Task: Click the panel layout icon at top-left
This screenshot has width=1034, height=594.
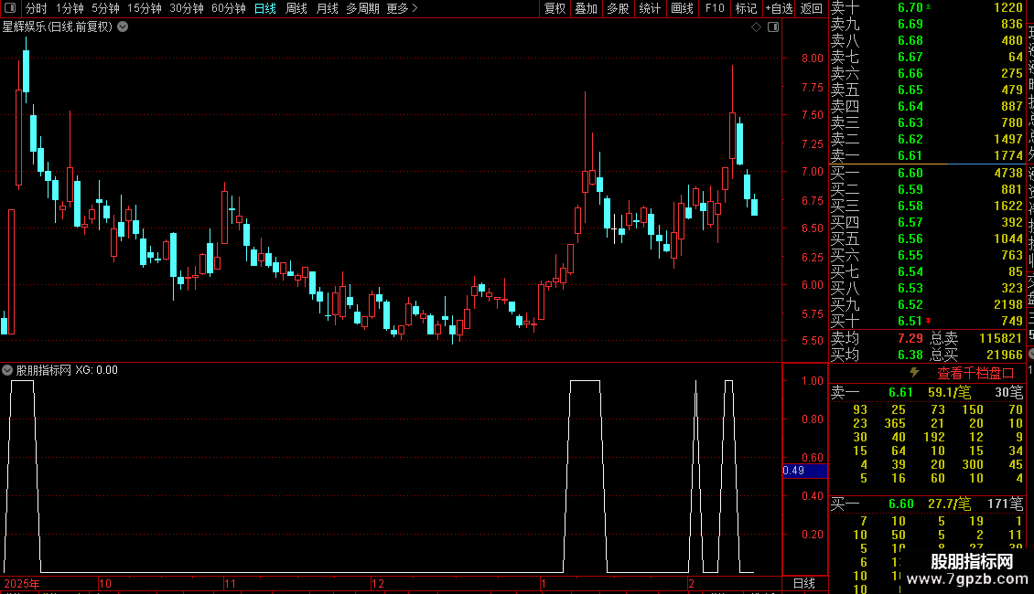Action: 10,8
